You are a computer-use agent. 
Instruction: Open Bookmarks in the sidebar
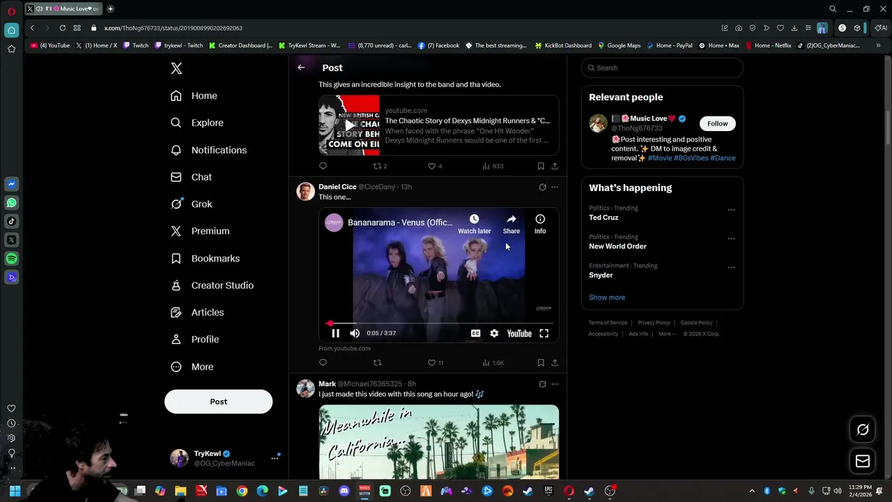tap(206, 259)
